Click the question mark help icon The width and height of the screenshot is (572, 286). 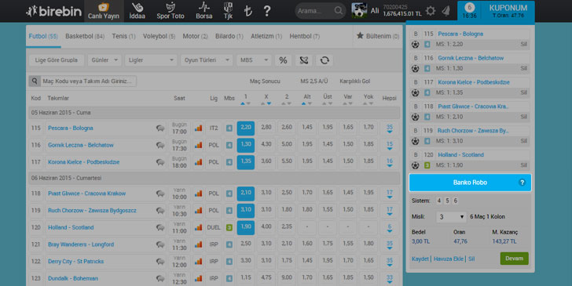[267, 11]
